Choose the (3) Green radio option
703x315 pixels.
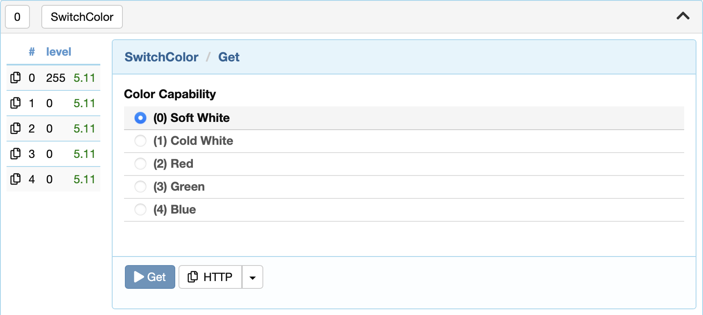[x=140, y=187]
